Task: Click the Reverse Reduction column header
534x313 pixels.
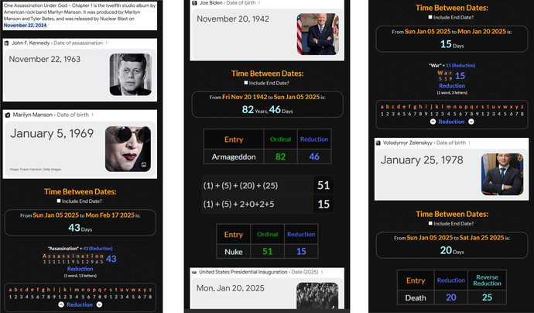Action: [487, 280]
